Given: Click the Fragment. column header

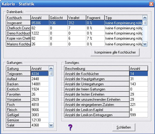Looking at the screenshot, I should [x=95, y=18].
